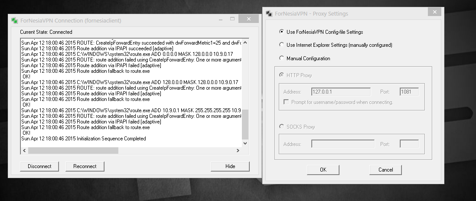This screenshot has height=201, width=476.
Task: Click log line Route addition via IPAPI succeeded
Action: tap(97, 49)
